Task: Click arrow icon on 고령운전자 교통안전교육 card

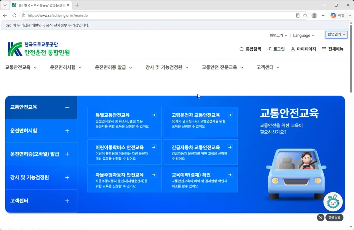Action: tap(230, 115)
